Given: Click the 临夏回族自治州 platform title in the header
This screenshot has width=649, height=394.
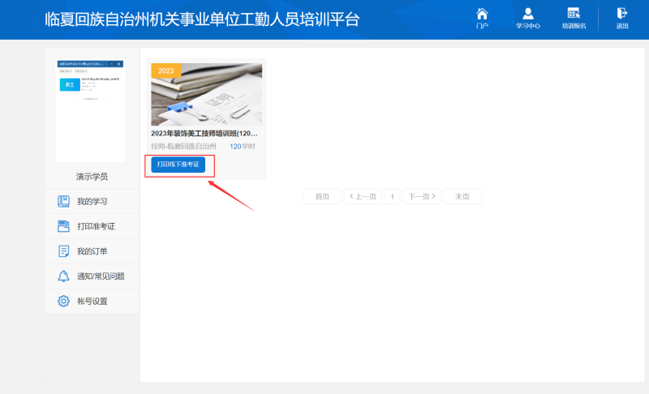Looking at the screenshot, I should [202, 19].
